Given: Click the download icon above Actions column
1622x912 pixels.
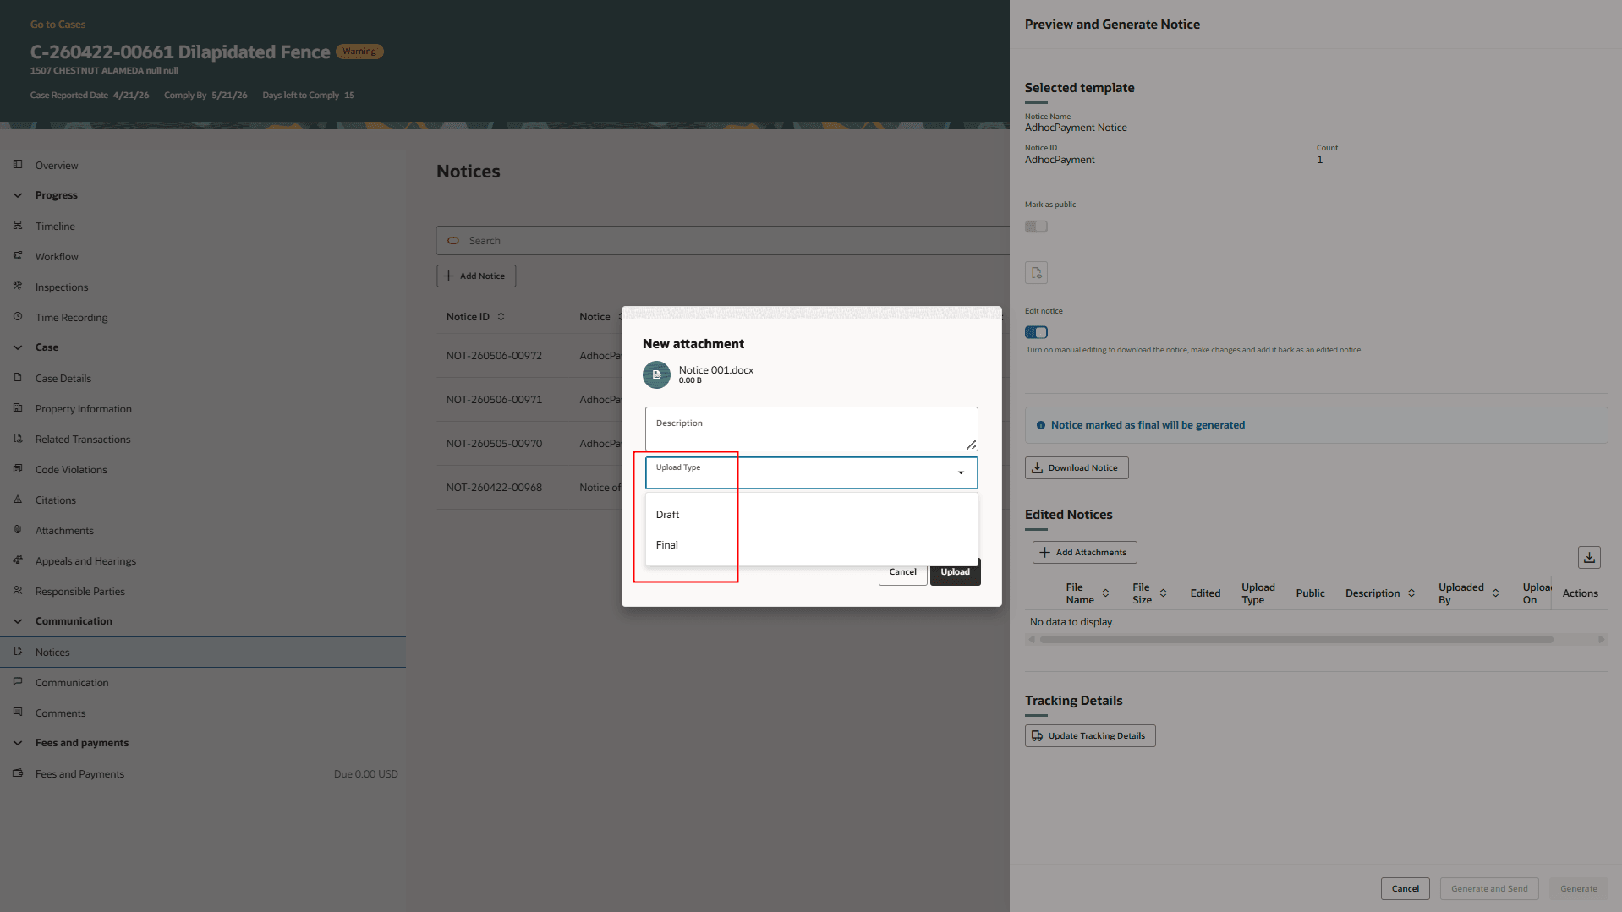Looking at the screenshot, I should [x=1589, y=557].
